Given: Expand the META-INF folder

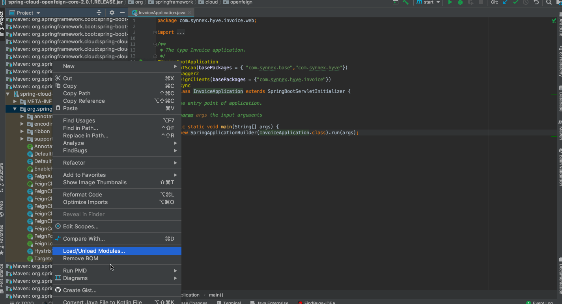Looking at the screenshot, I should [x=15, y=102].
